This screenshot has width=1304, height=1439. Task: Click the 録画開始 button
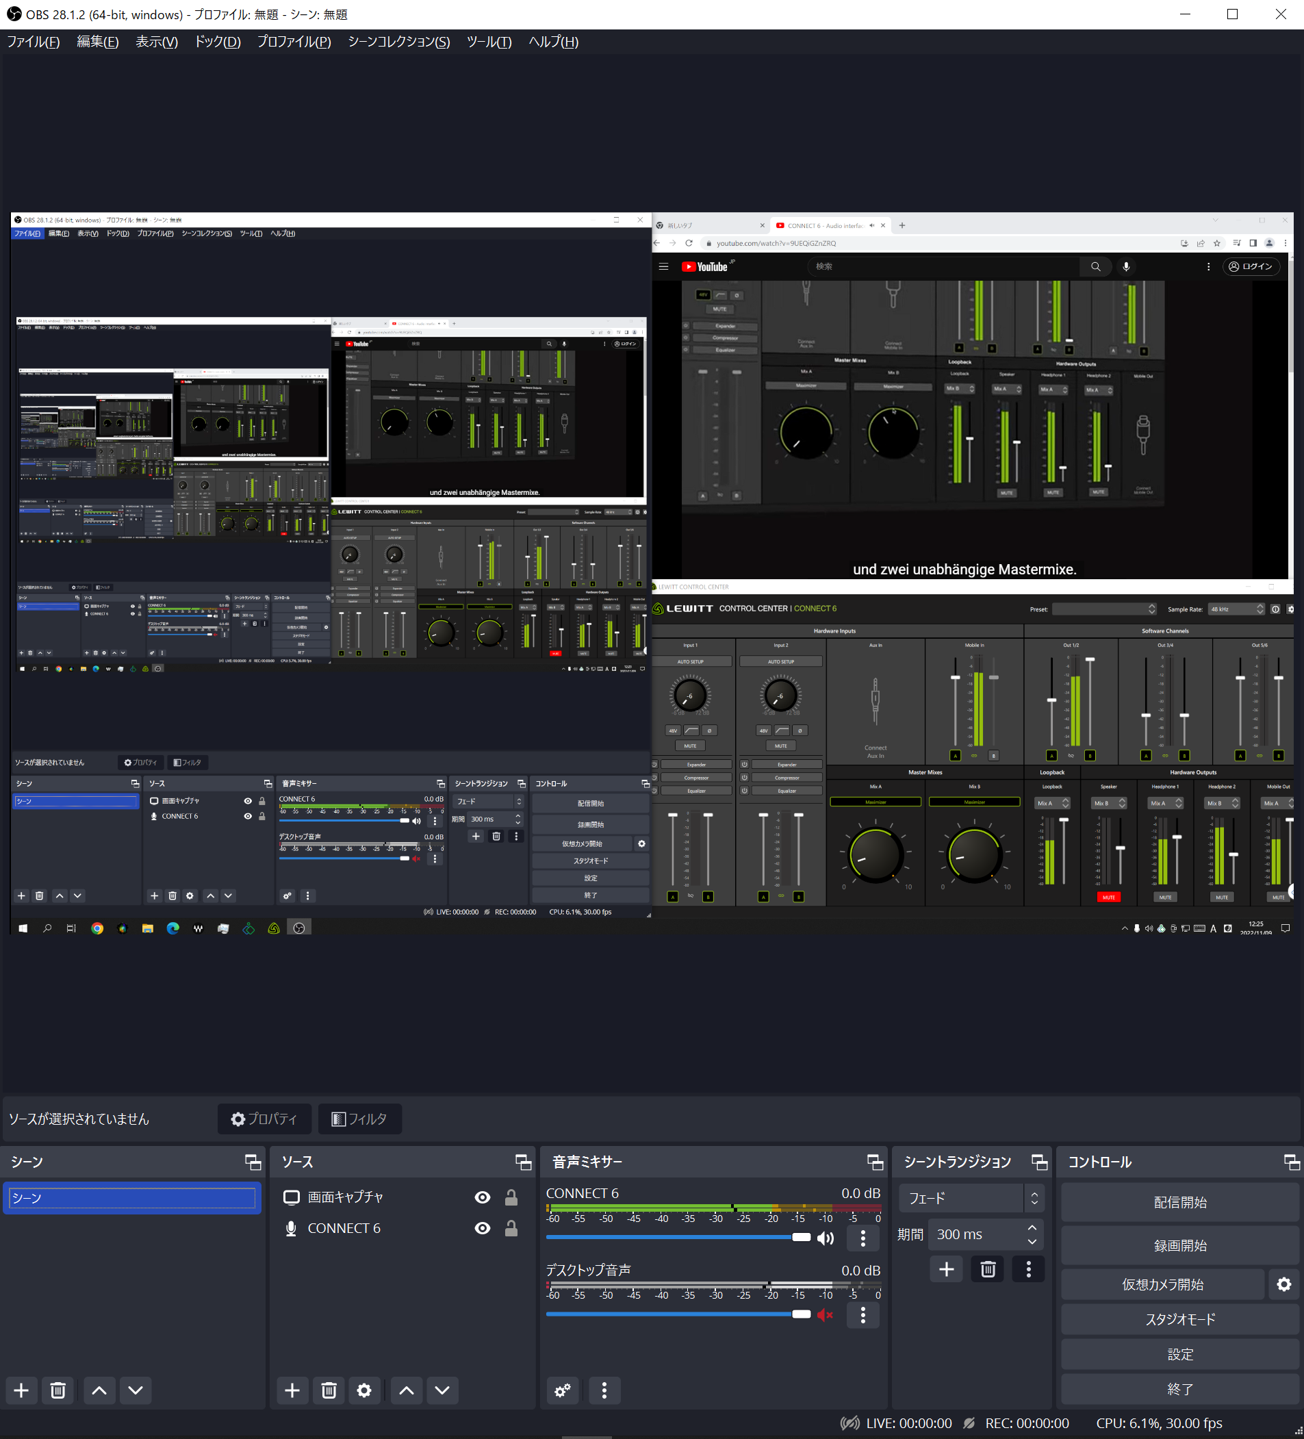[x=1179, y=1245]
